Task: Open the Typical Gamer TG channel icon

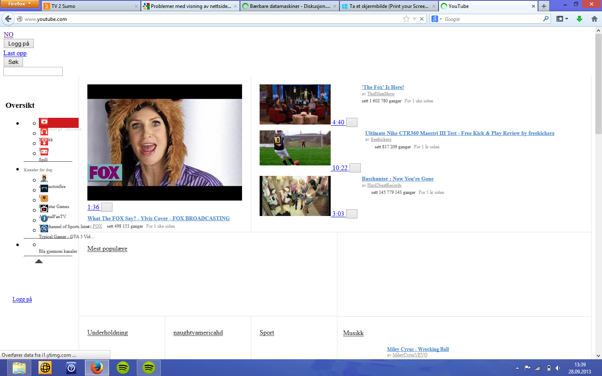Action: point(44,229)
